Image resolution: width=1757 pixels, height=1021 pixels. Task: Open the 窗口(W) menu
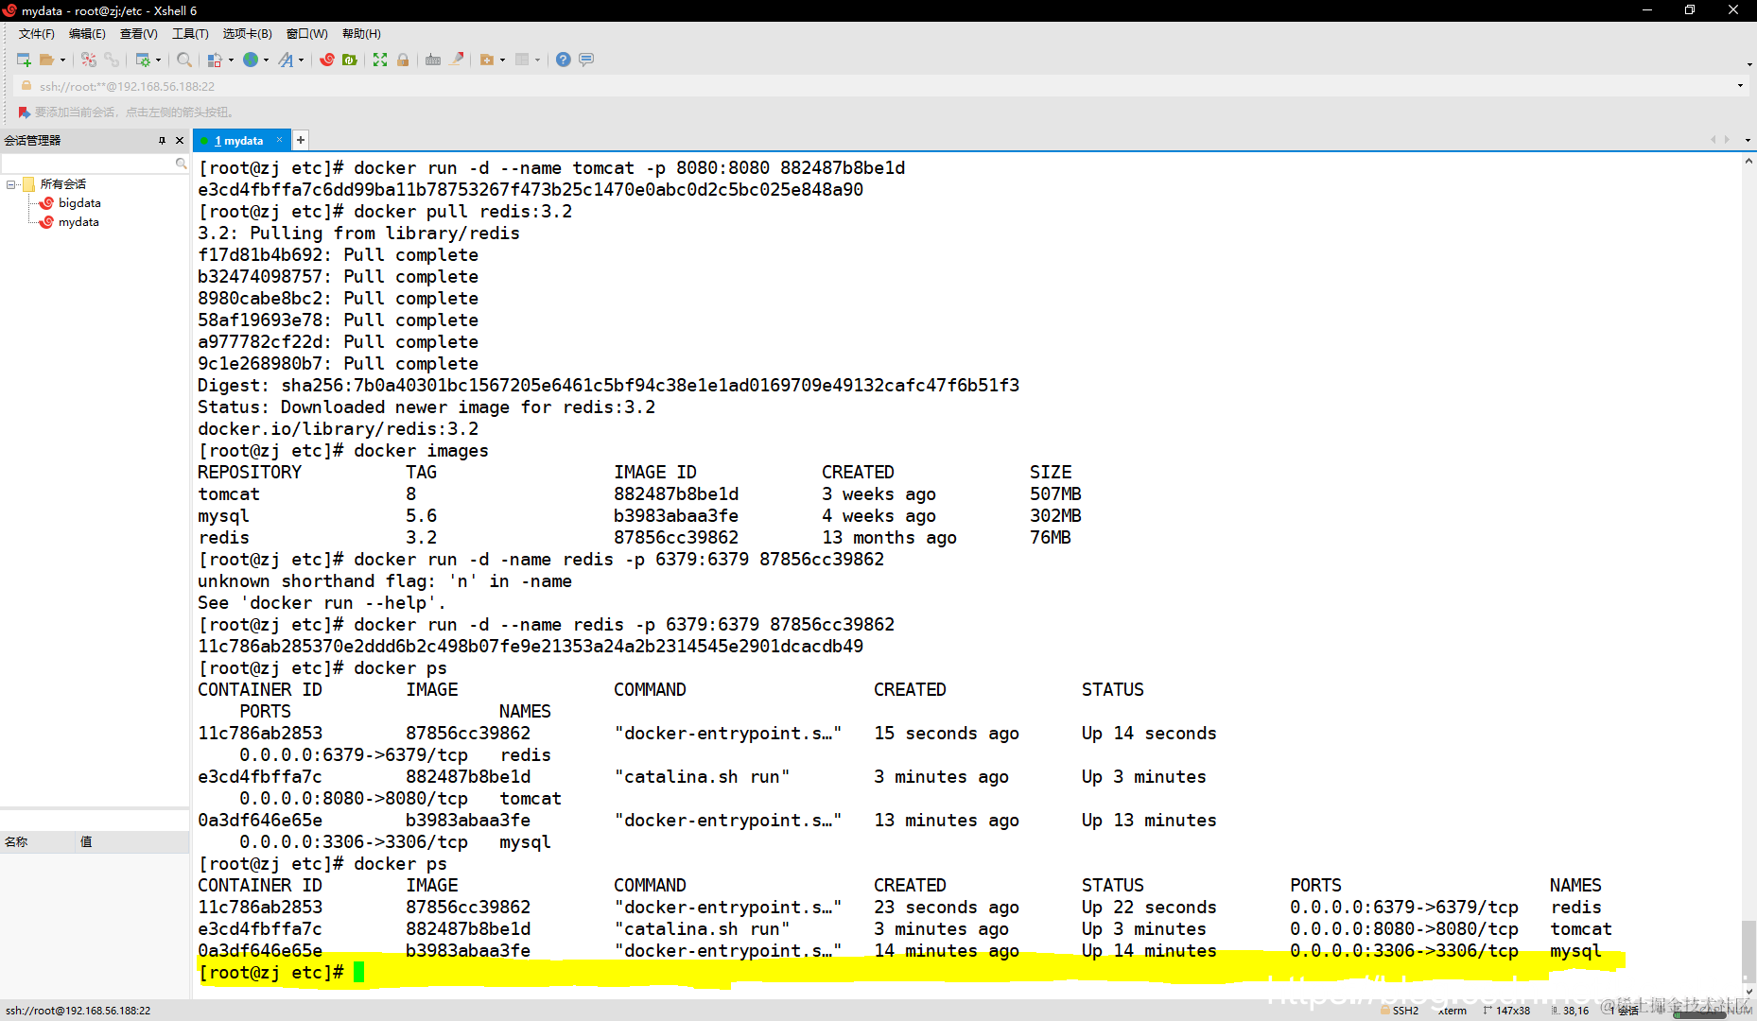(307, 34)
